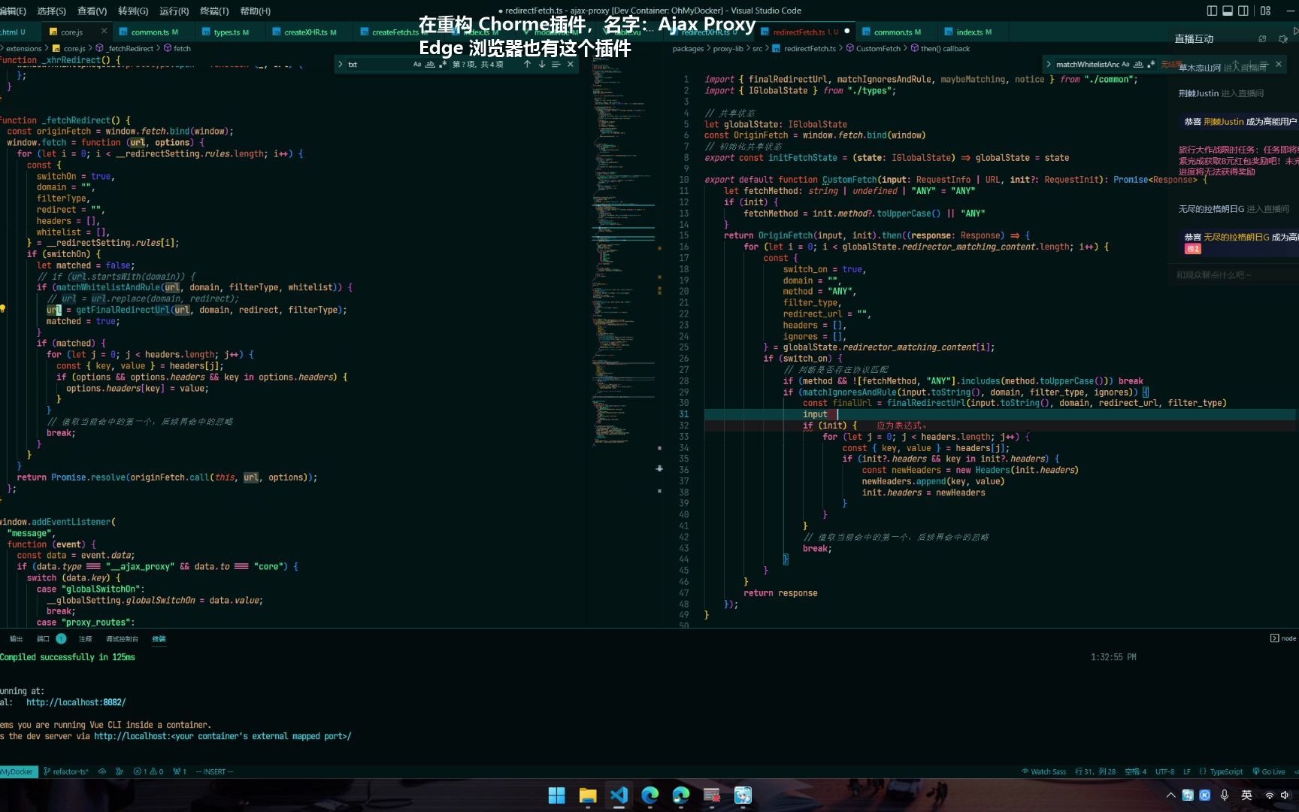1299x812 pixels.
Task: Switch to 端口 panel tab
Action: (x=43, y=639)
